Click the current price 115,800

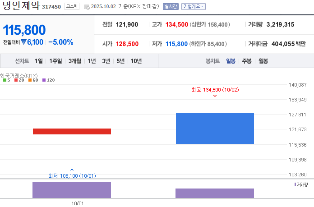pyautogui.click(x=24, y=30)
